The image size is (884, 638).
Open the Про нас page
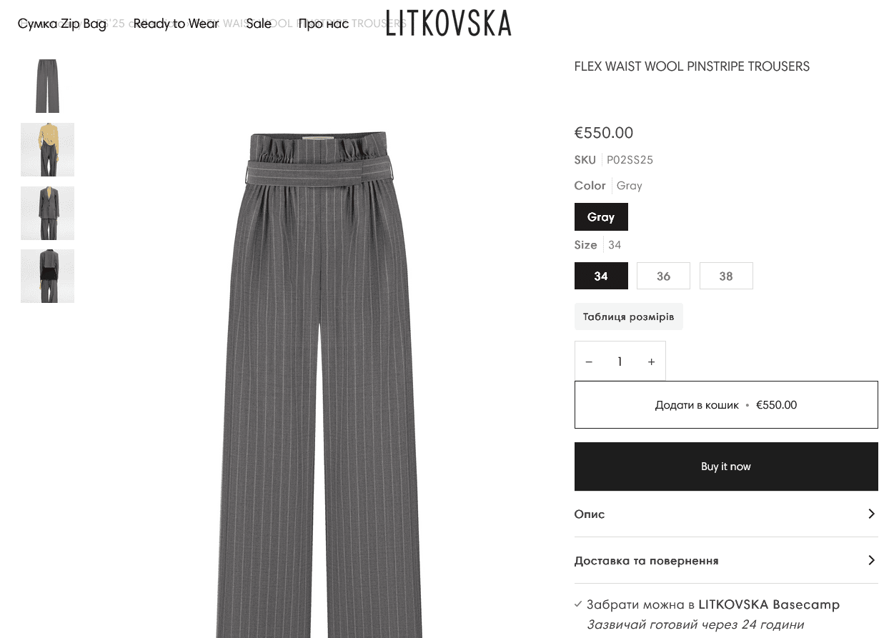pos(323,24)
